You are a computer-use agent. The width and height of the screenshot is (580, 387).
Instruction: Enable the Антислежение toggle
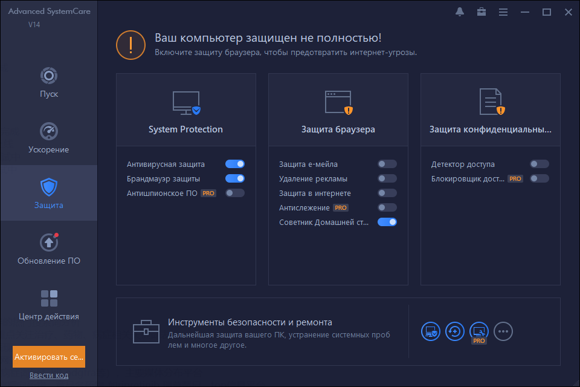[387, 207]
